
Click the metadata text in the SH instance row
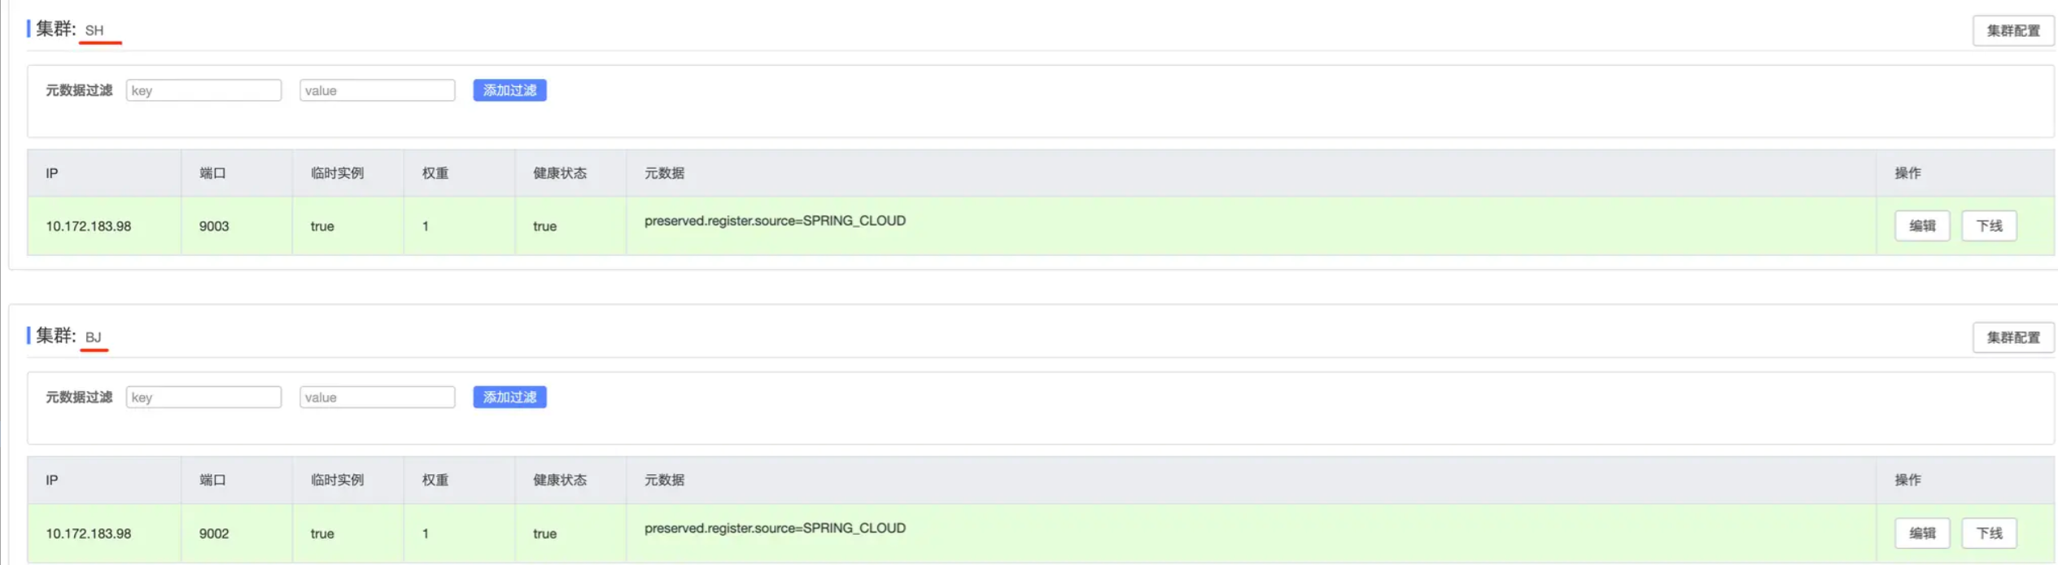[775, 221]
